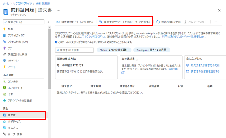Sort by 状態 column header
This screenshot has height=138, width=226.
click(x=181, y=86)
